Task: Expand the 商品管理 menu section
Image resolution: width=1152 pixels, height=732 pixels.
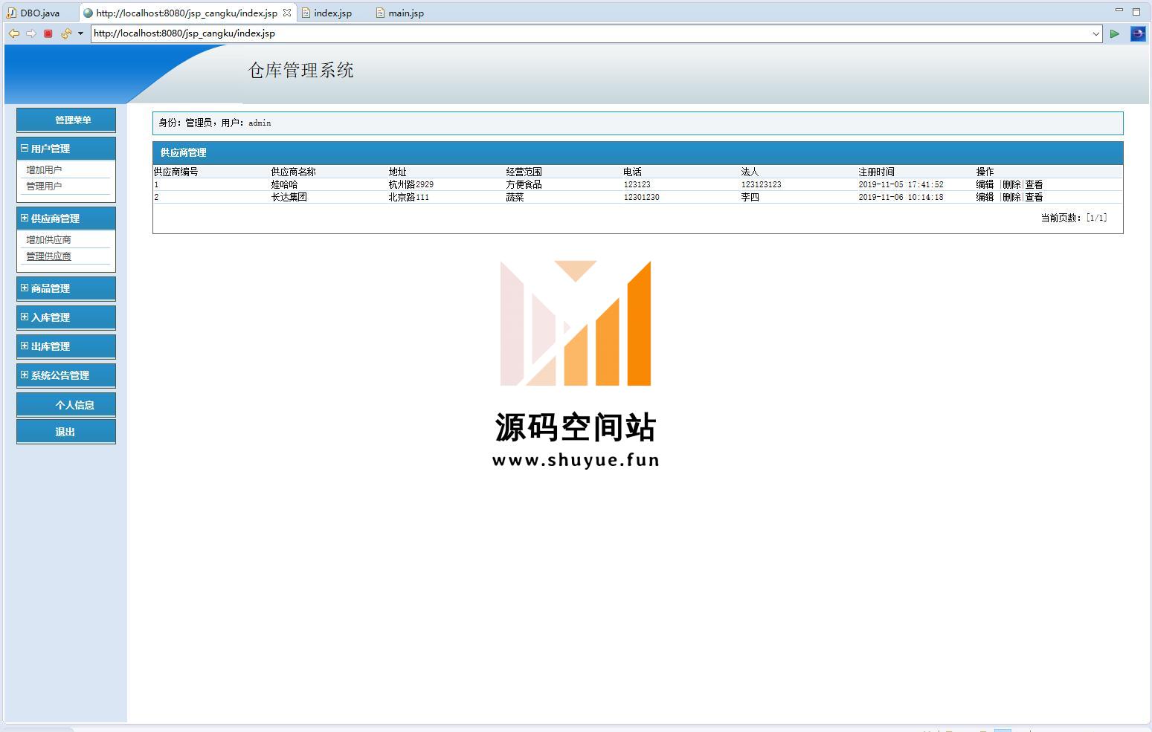Action: tap(25, 288)
